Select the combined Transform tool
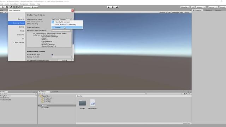This screenshot has width=226, height=127. 19,7
